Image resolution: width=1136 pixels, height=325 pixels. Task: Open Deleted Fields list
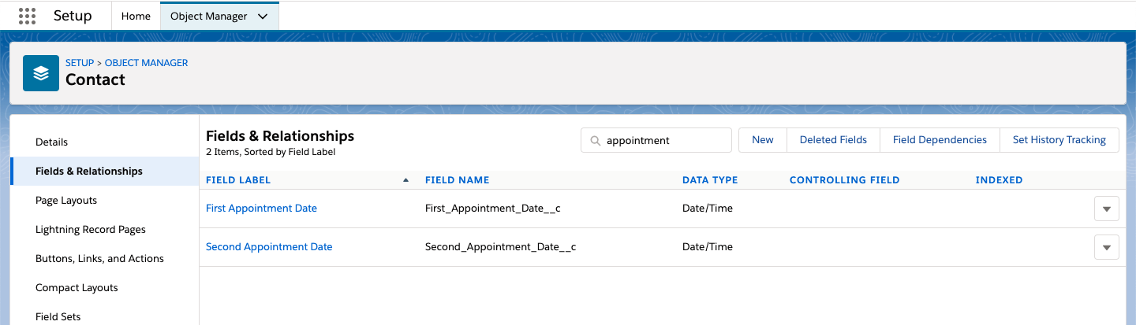(833, 140)
